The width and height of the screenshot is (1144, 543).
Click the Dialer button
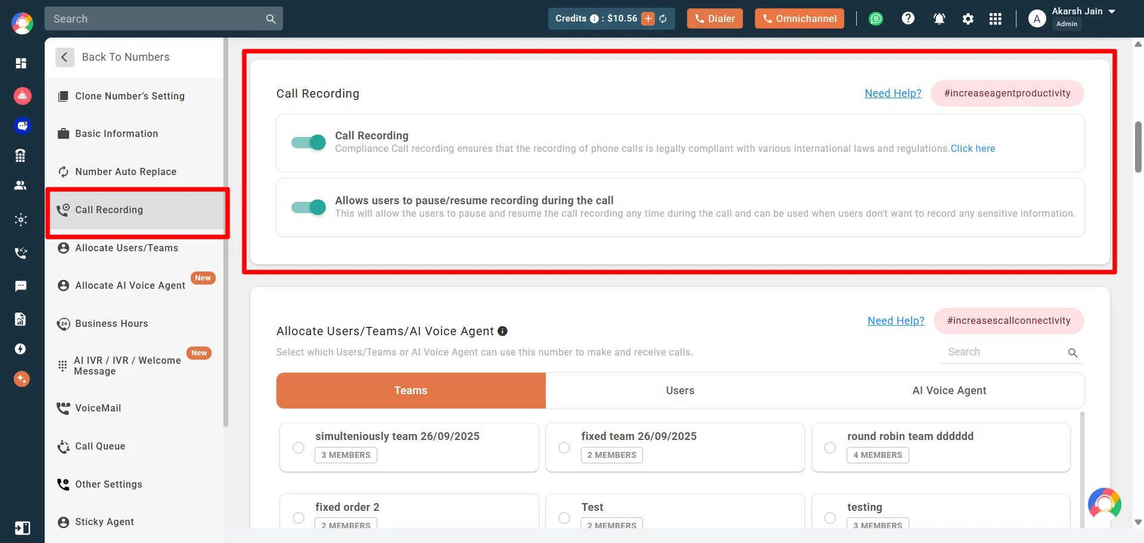coord(714,18)
